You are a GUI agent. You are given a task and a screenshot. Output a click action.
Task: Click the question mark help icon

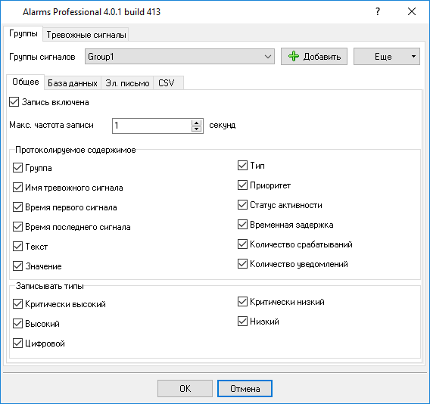point(378,11)
